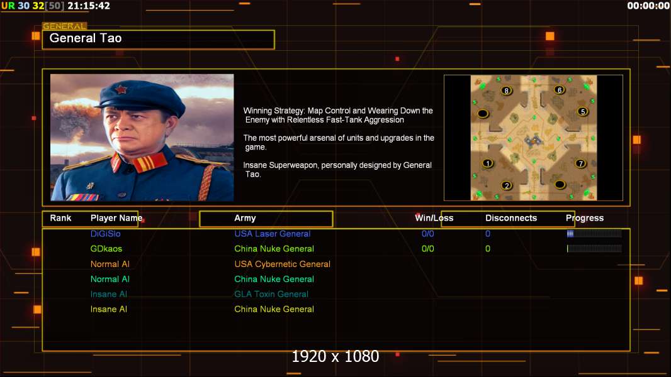Click the 1920 x 1080 resolution label
This screenshot has width=671, height=377.
[x=335, y=356]
